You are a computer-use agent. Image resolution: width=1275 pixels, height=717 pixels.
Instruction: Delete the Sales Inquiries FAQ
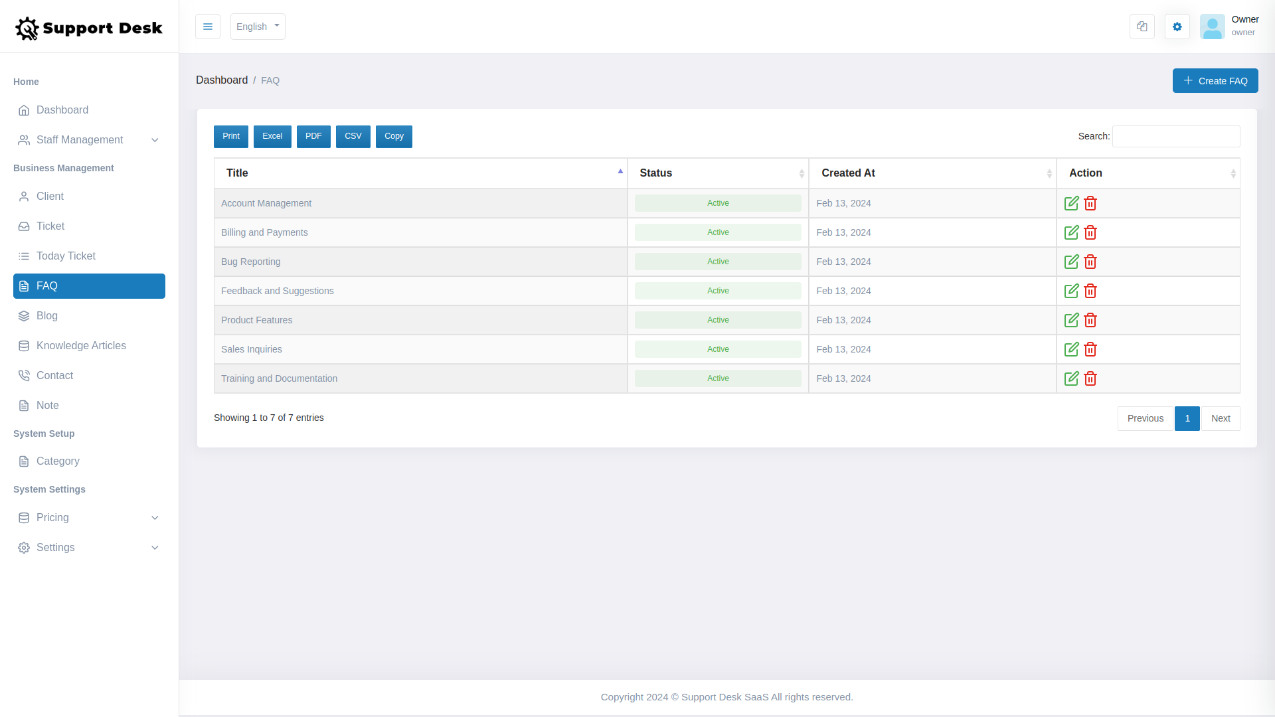pyautogui.click(x=1090, y=349)
